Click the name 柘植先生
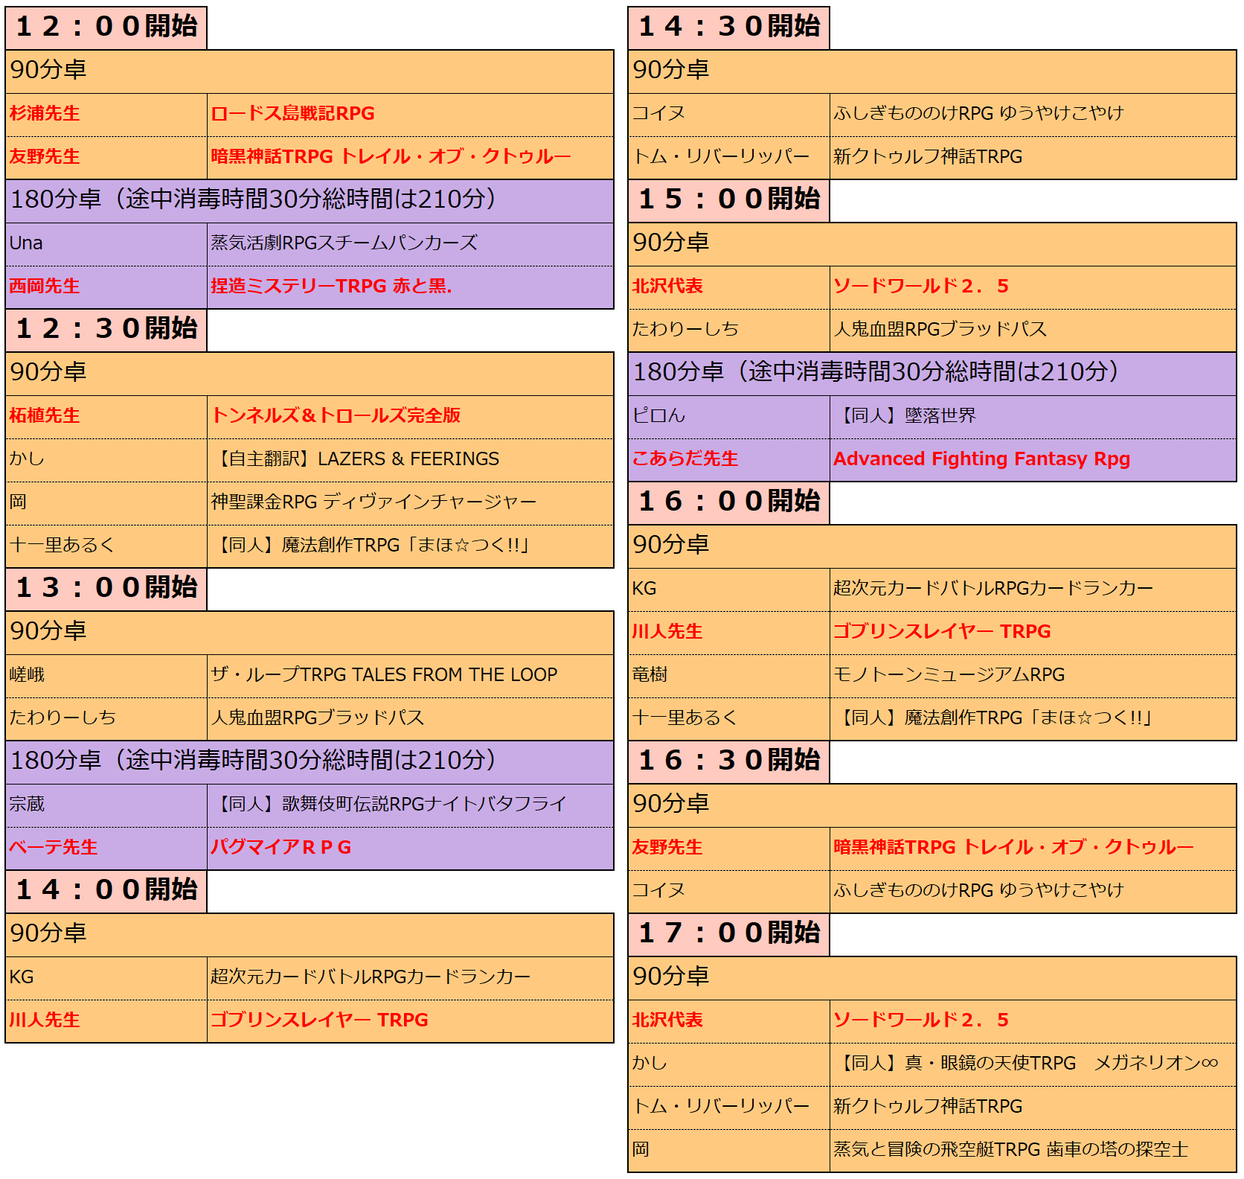Image resolution: width=1244 pixels, height=1179 pixels. [45, 415]
